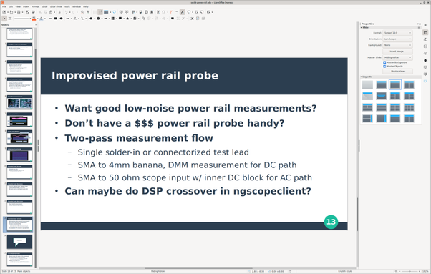Click the Print icon in the toolbar
431x274 pixels.
click(x=33, y=12)
